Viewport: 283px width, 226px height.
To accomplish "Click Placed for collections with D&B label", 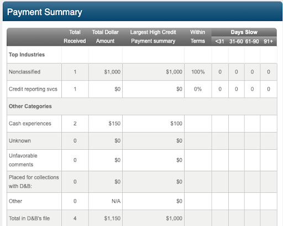I will coord(34,182).
